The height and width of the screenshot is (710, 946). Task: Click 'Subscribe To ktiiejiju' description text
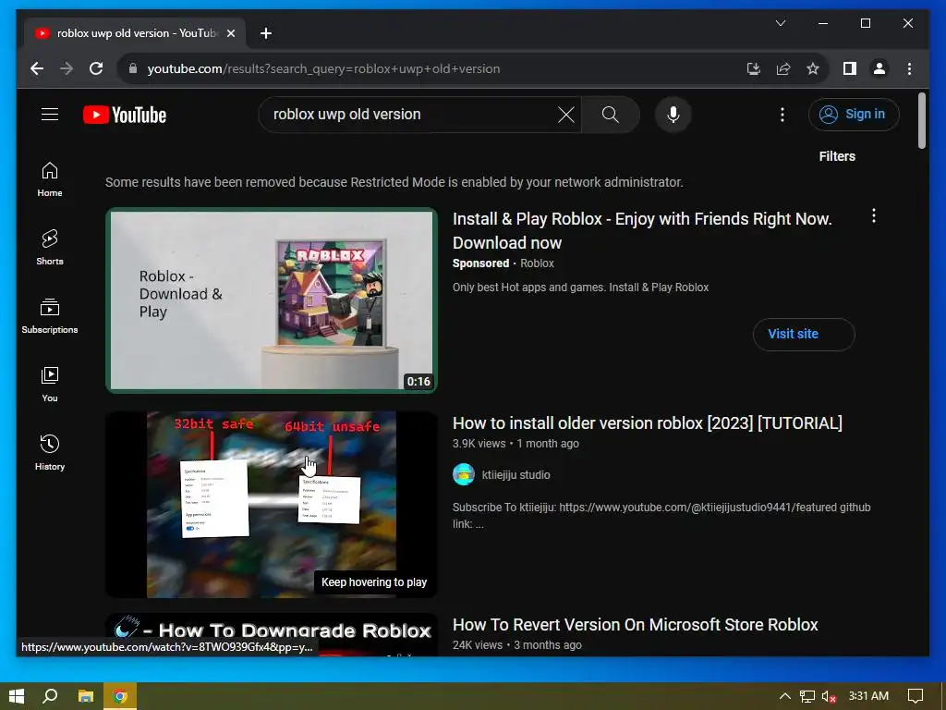(x=661, y=516)
